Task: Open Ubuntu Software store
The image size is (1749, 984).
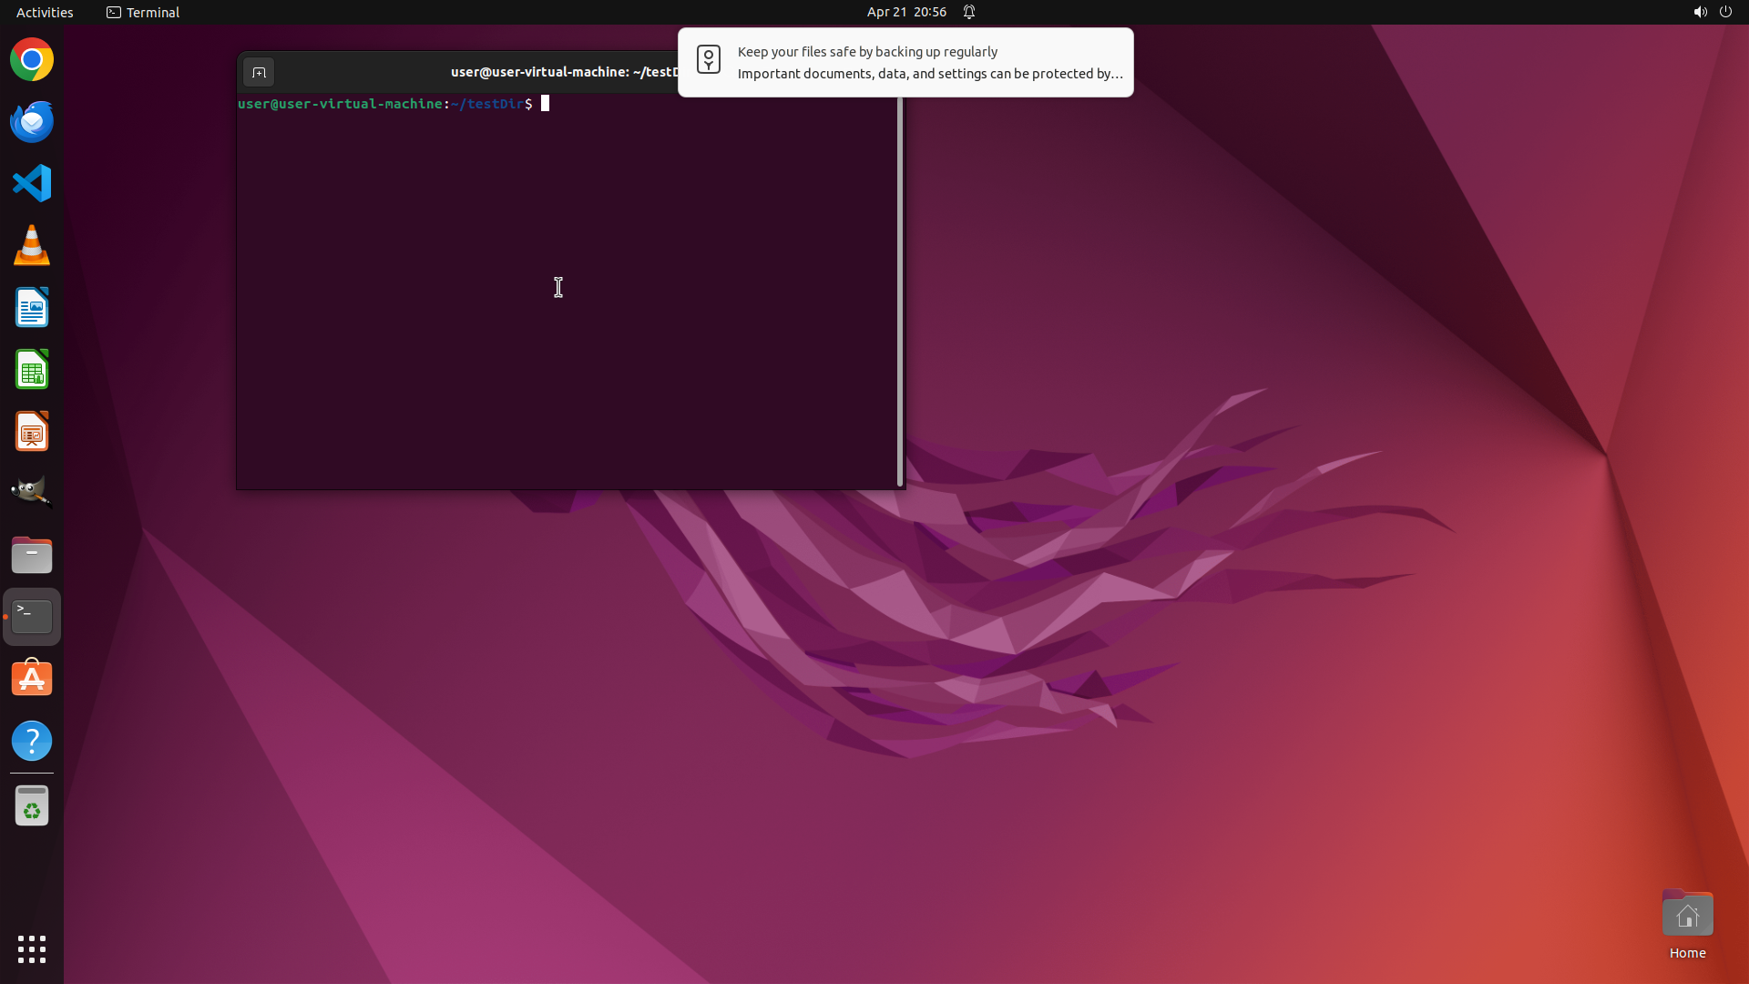Action: (32, 679)
